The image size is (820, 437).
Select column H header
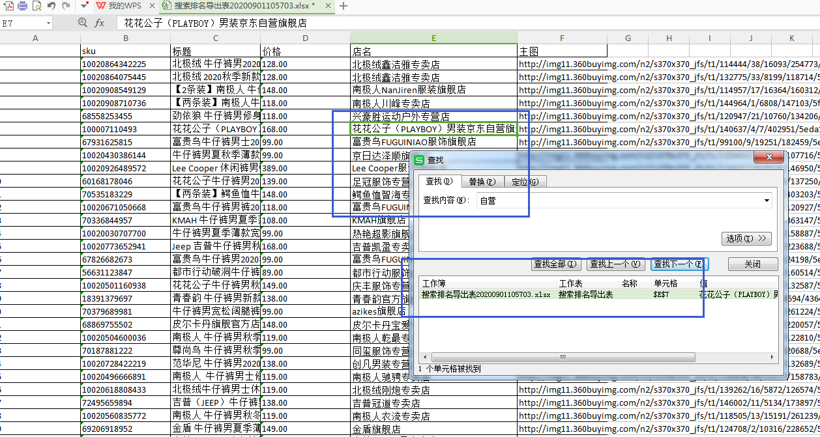tap(669, 38)
